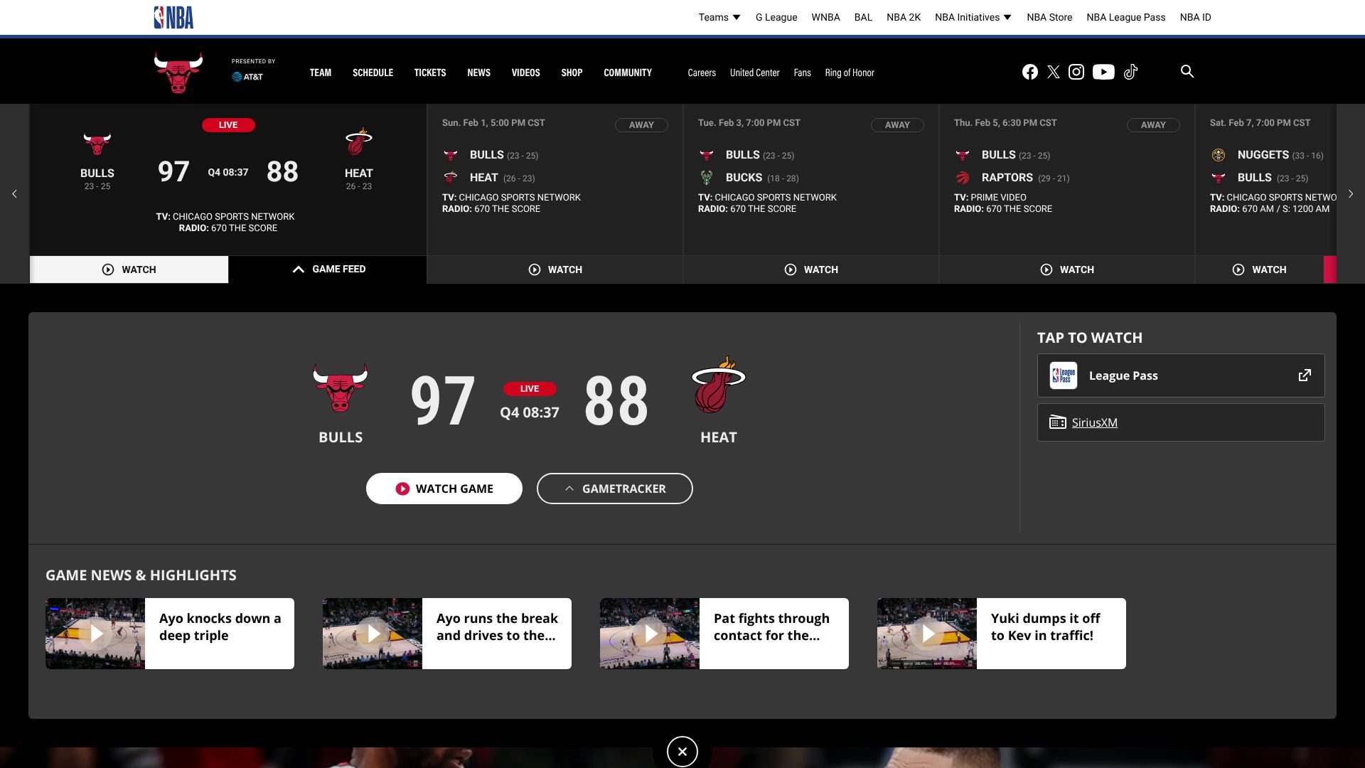Open the X (Twitter) social icon
1365x768 pixels.
pyautogui.click(x=1053, y=72)
